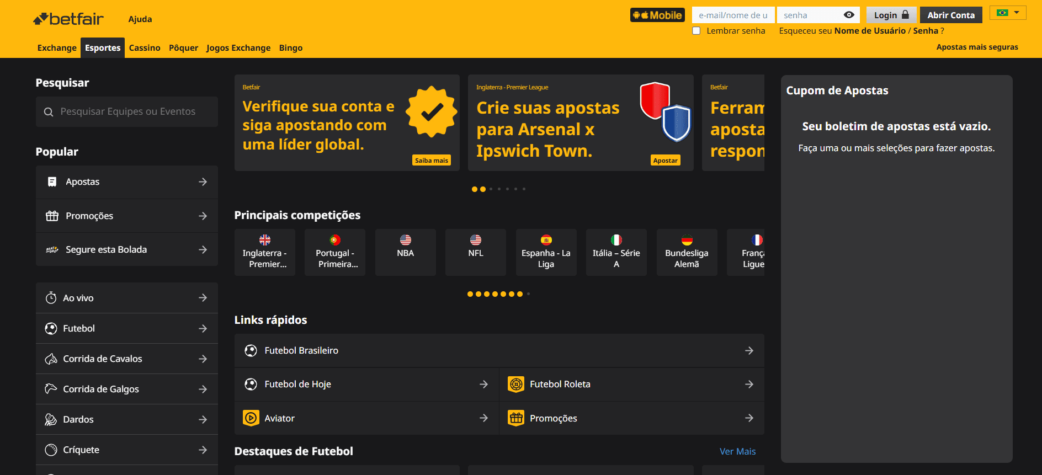Click the Futebol soccer ball icon in sidebar
The image size is (1042, 475).
pyautogui.click(x=51, y=328)
